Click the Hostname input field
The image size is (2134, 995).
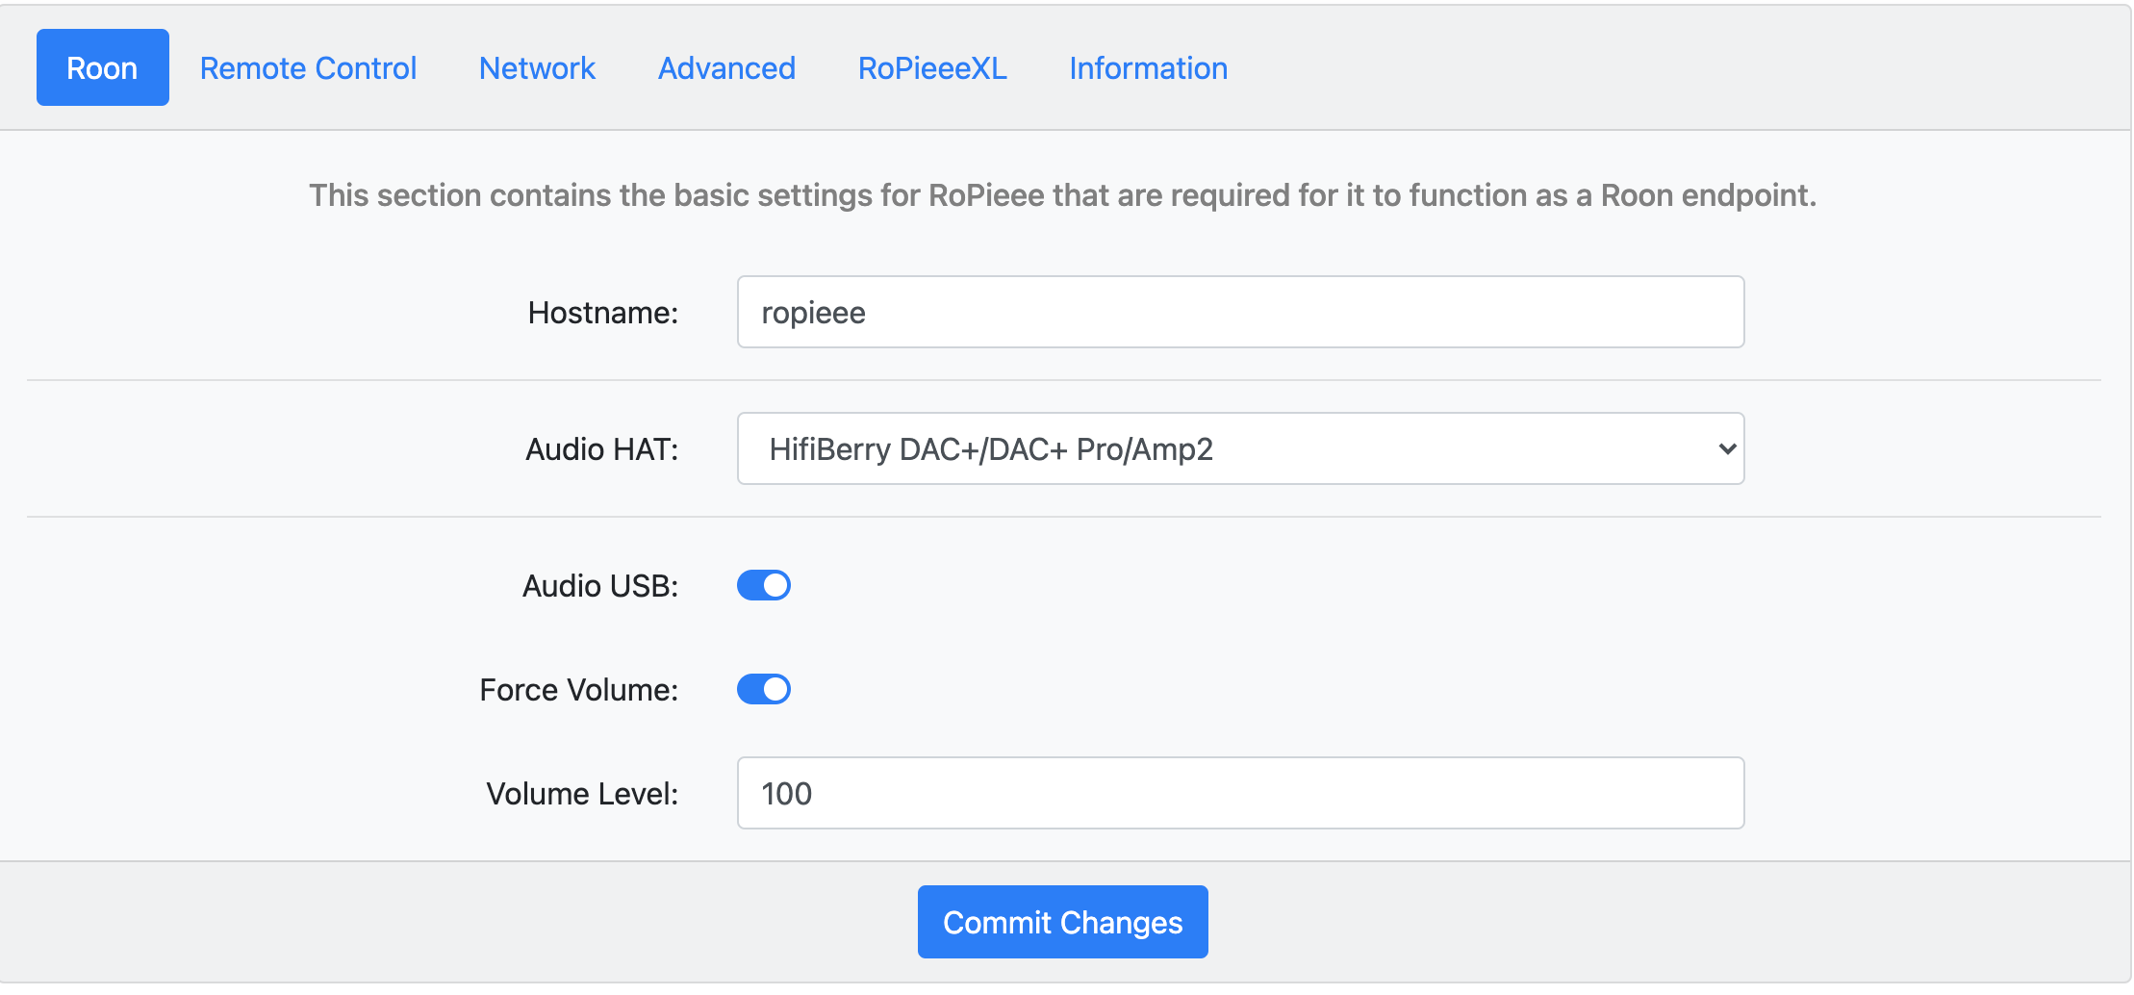tap(1240, 312)
